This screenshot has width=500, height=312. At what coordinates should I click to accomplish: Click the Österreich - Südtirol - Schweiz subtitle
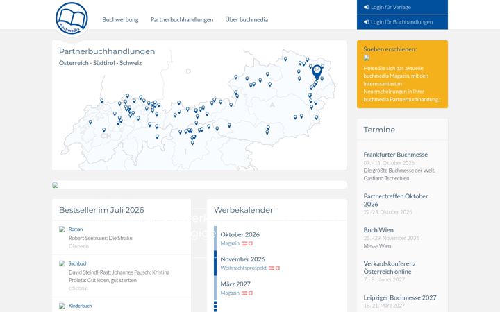(100, 63)
